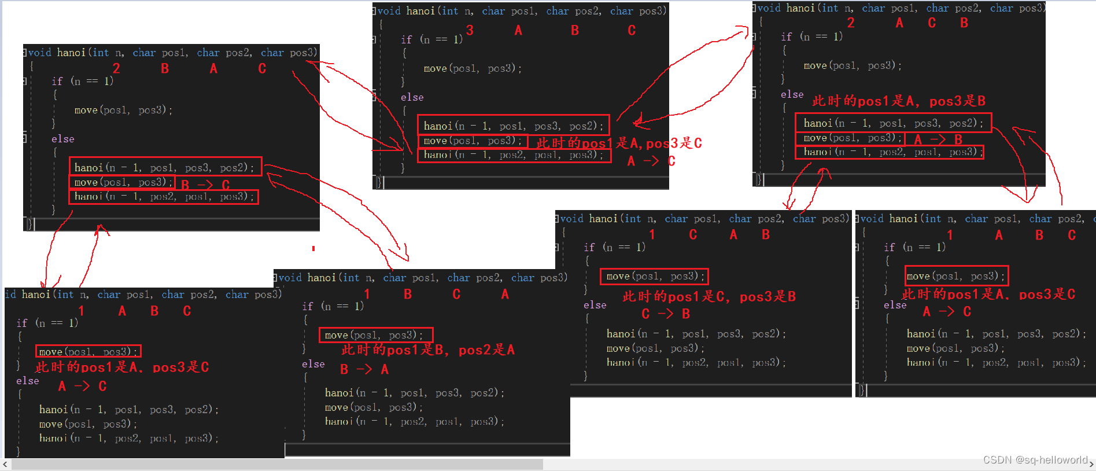Collapse the else block in top-left code snippet
1096x471 pixels.
25,138
